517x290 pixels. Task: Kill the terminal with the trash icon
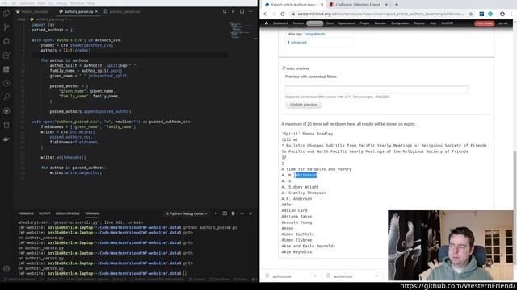coord(233,213)
